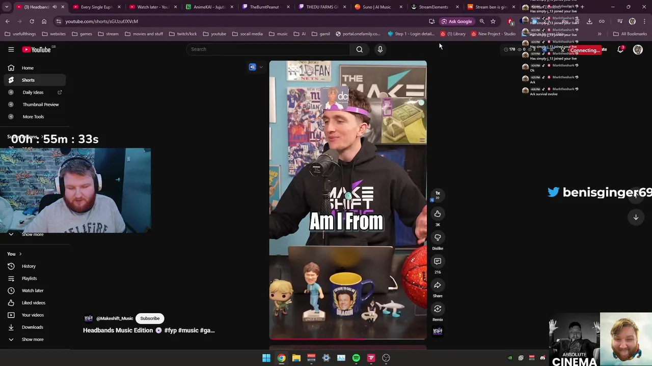Open Chrome profile avatar in toolbar

click(632, 21)
